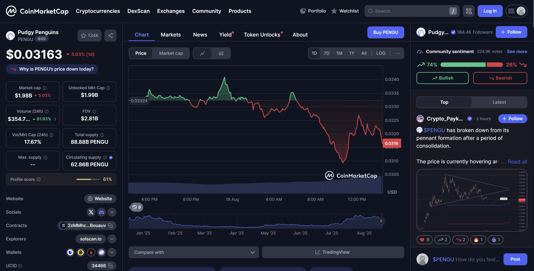Click the Buy PENGU button
The width and height of the screenshot is (534, 271).
pyautogui.click(x=386, y=33)
